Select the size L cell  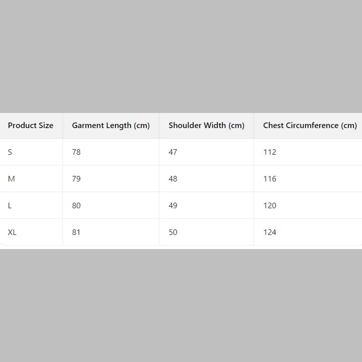(x=10, y=206)
